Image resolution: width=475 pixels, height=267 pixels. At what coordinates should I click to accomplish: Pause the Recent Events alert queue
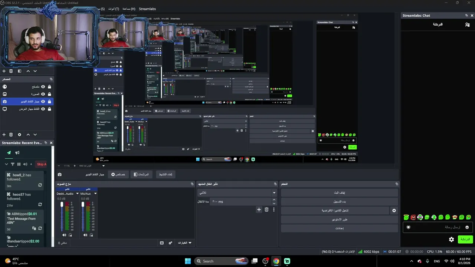pyautogui.click(x=19, y=164)
